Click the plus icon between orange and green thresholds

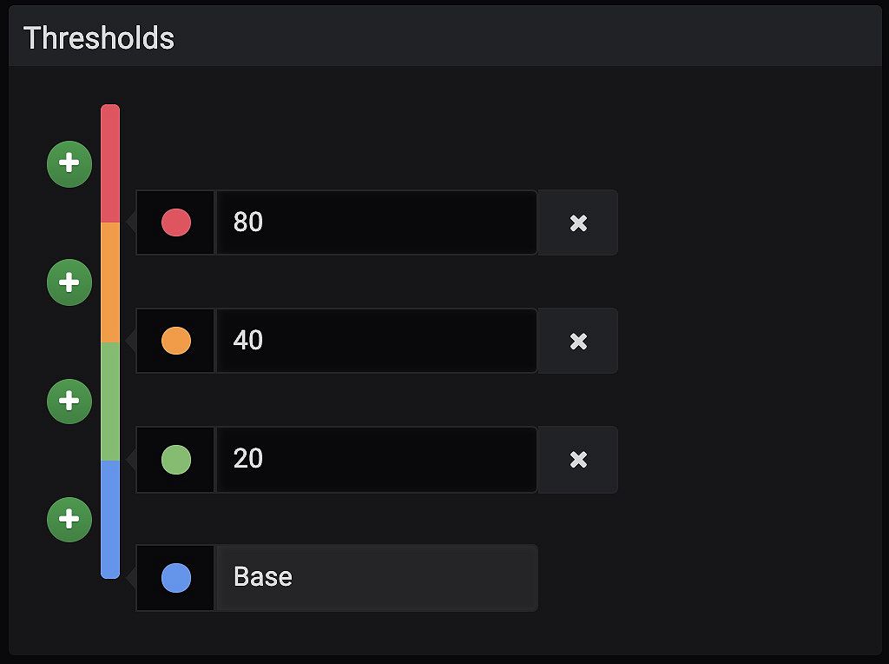69,401
